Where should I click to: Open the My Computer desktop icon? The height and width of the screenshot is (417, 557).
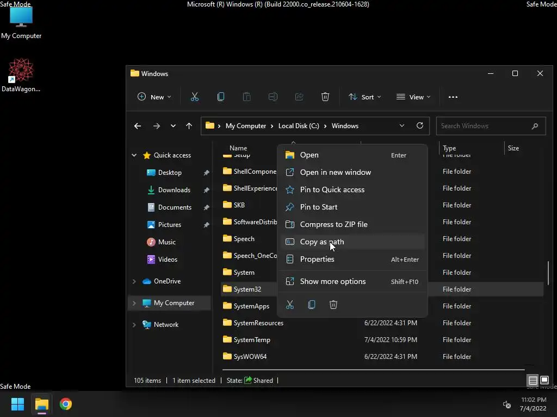click(x=21, y=23)
